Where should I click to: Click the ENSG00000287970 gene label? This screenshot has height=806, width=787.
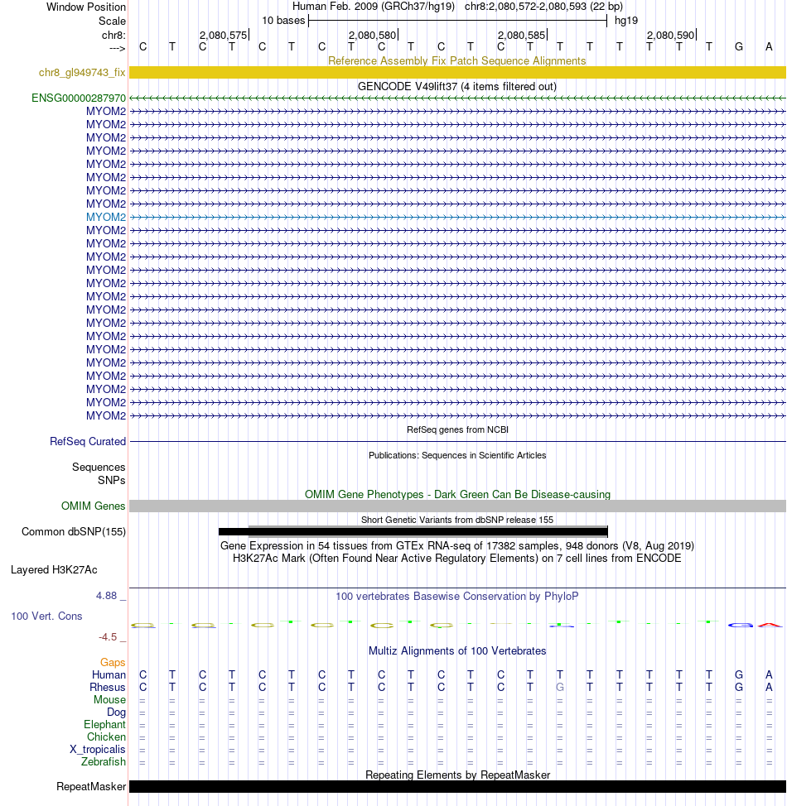(78, 98)
